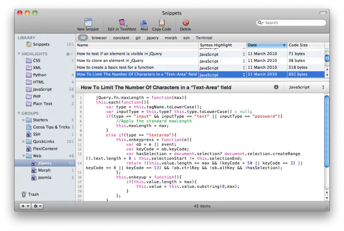Collapse the Web folder disclosure triangle

[x=24, y=156]
